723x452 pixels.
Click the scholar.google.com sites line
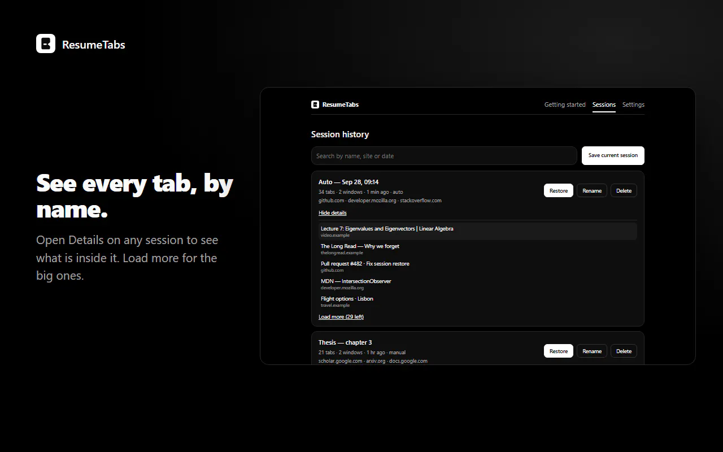(373, 361)
